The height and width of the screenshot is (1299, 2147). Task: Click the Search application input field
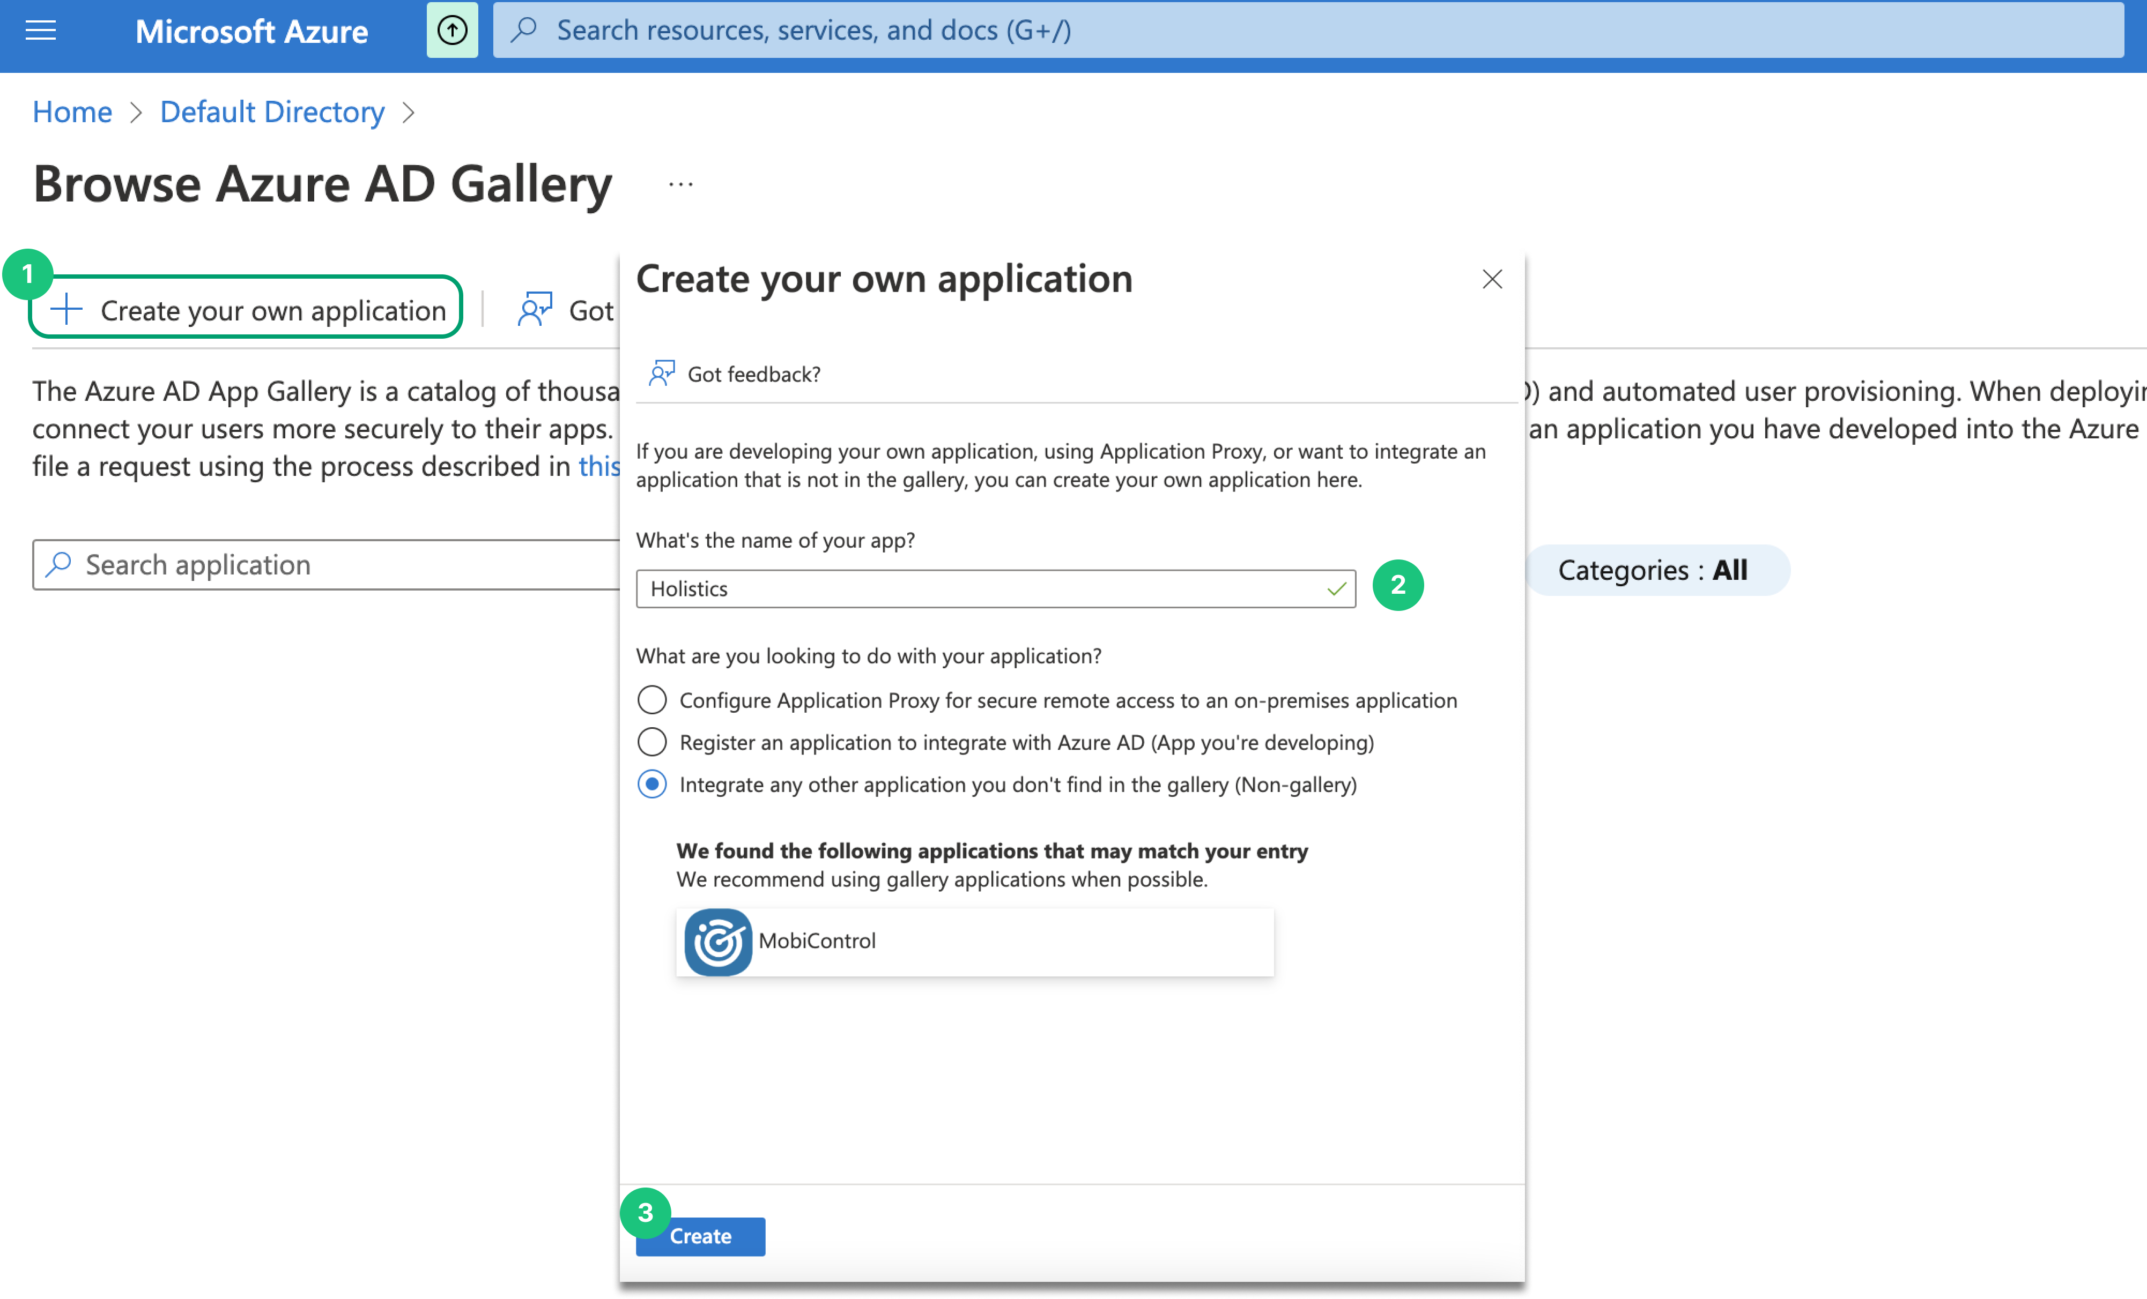point(327,565)
